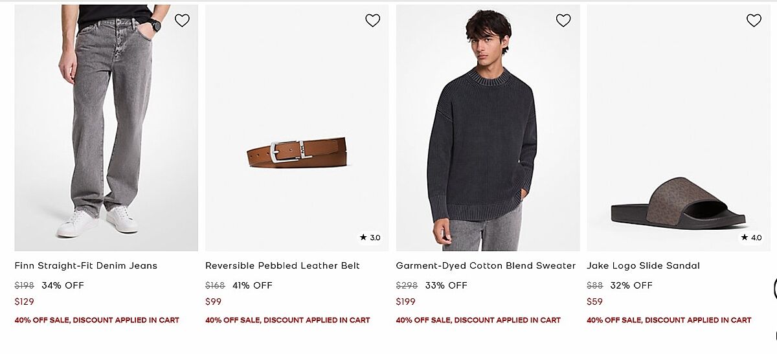Click the 4.0 star rating on sandal
777x354 pixels.
752,238
